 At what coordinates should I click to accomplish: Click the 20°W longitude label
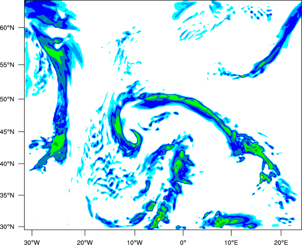85,242
